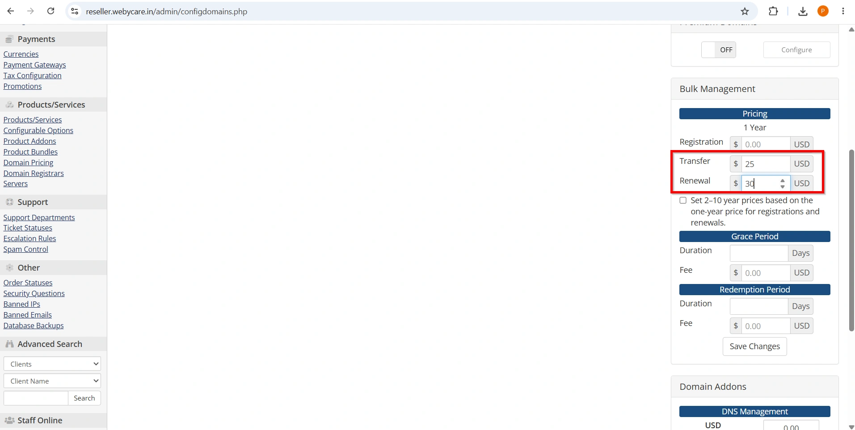The height and width of the screenshot is (430, 855).
Task: Open the Domain Pricing link
Action: pos(28,163)
